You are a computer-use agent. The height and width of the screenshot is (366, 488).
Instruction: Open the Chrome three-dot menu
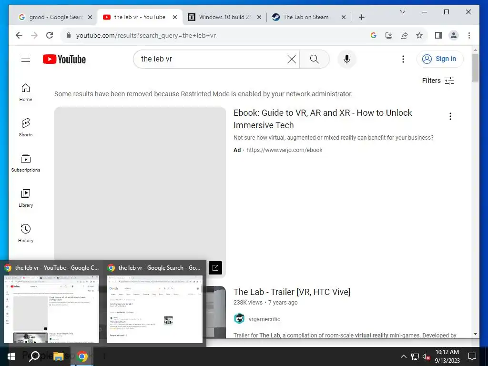click(469, 35)
